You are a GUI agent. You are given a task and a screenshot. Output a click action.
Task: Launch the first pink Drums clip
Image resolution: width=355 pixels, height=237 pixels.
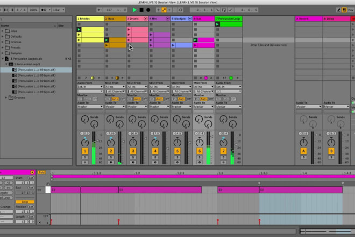pos(129,30)
